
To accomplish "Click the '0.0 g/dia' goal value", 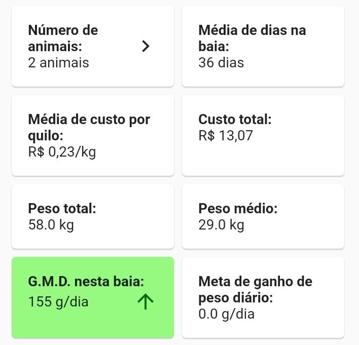I will (x=226, y=314).
